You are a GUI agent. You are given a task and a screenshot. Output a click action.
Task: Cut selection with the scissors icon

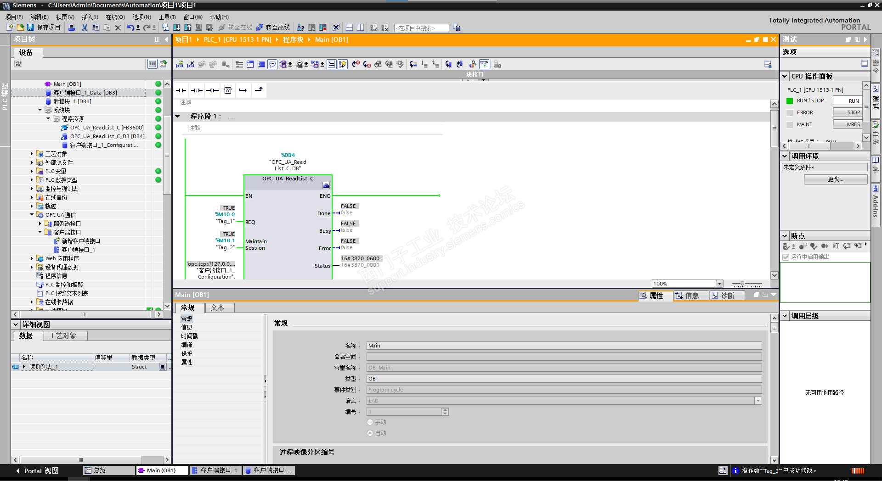85,28
